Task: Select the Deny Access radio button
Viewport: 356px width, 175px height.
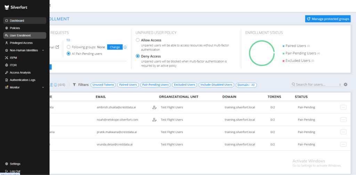Action: [138, 56]
